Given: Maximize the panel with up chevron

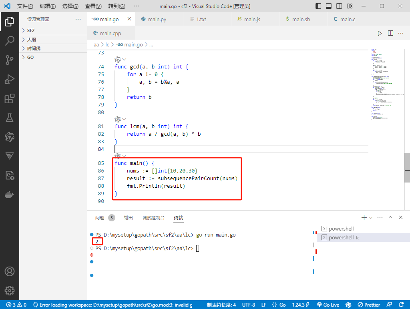Looking at the screenshot, I should click(390, 217).
